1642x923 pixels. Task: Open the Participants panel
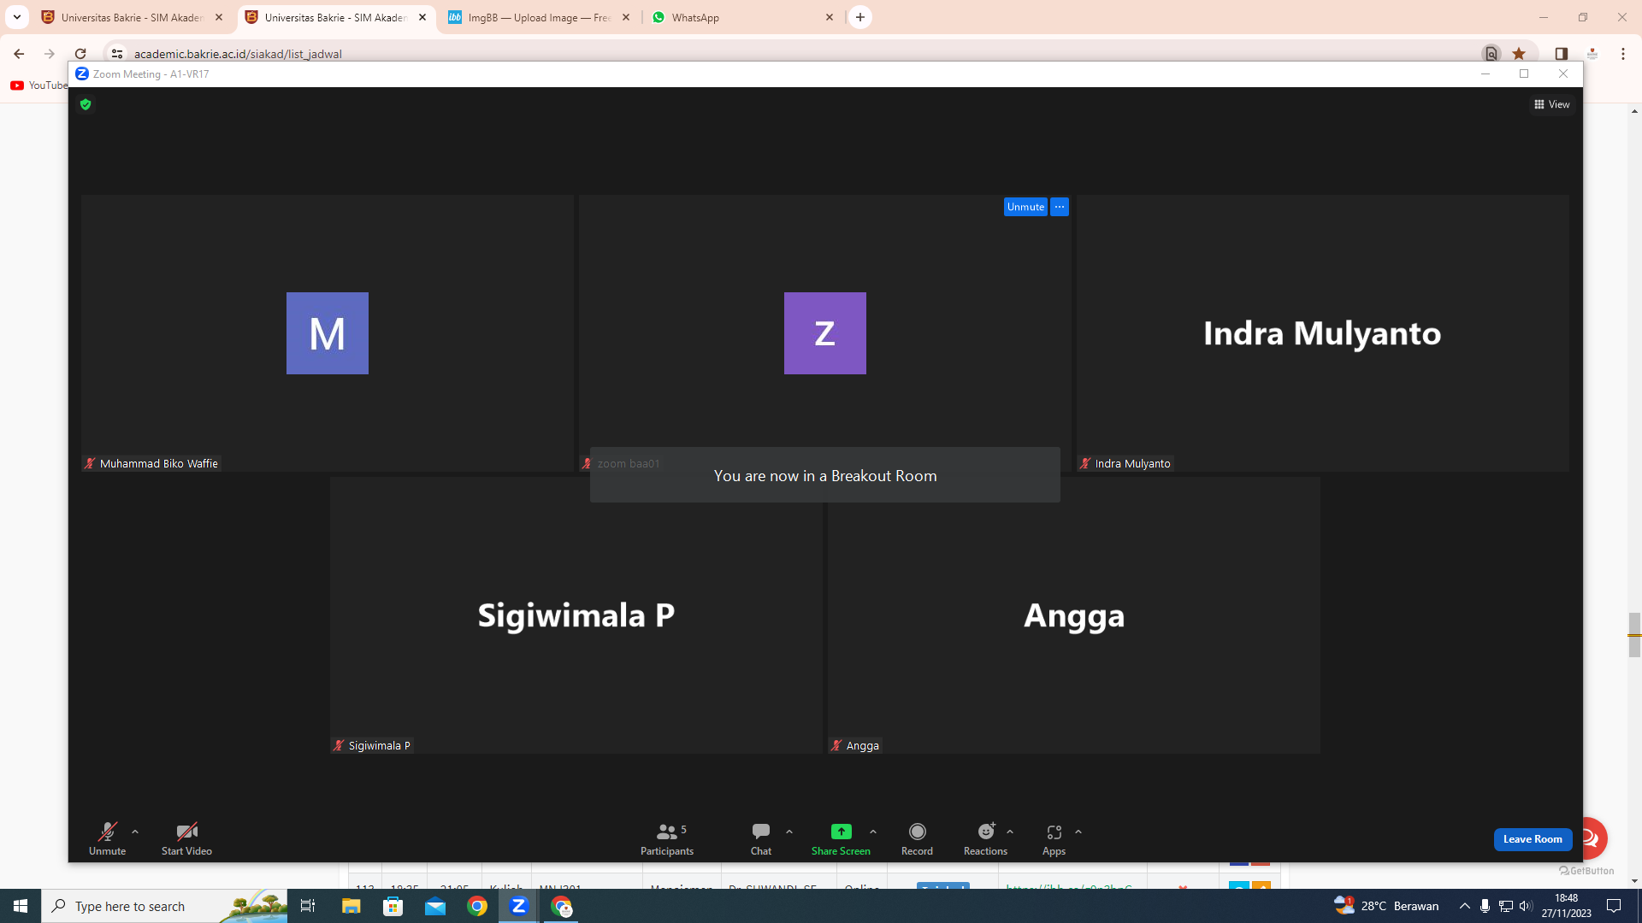coord(667,838)
